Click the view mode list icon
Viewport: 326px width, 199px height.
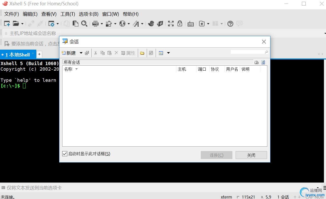[161, 53]
